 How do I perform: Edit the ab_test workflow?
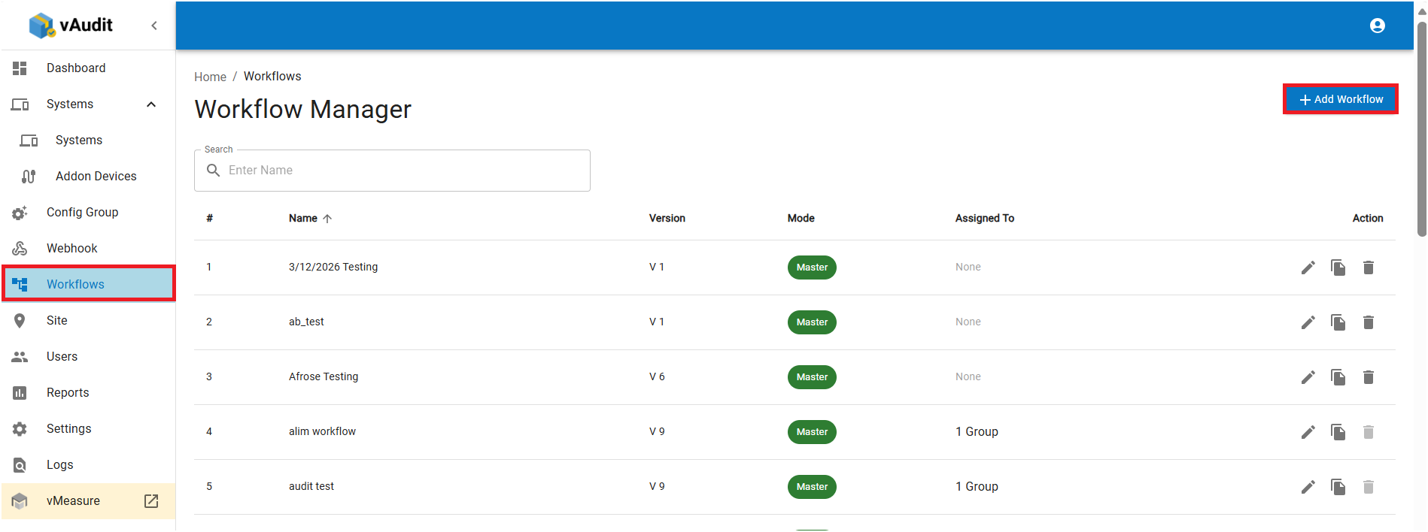point(1308,322)
